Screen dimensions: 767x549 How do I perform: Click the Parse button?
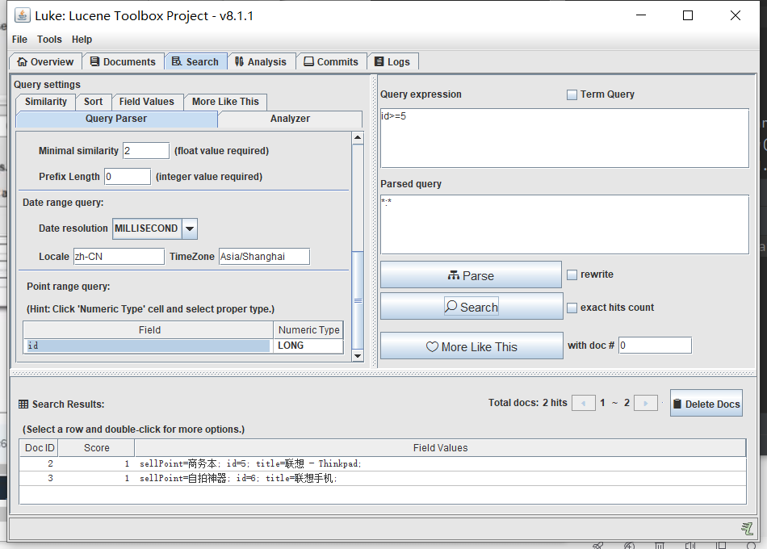pyautogui.click(x=471, y=275)
